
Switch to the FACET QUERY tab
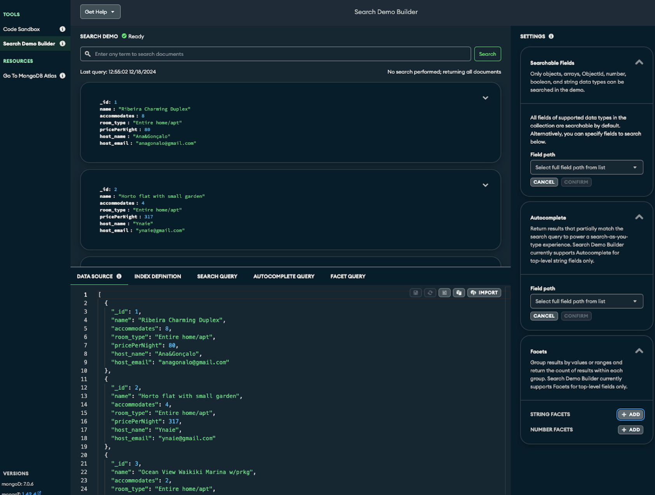[347, 276]
